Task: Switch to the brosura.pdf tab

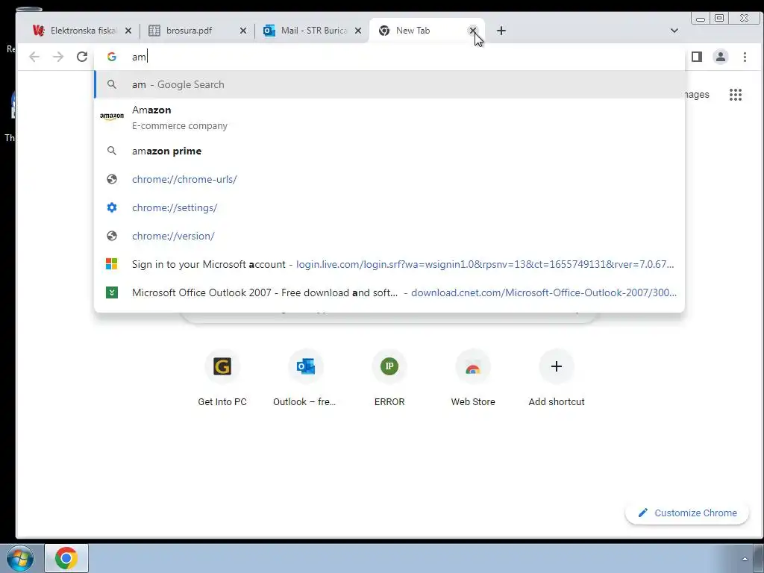Action: point(197,31)
